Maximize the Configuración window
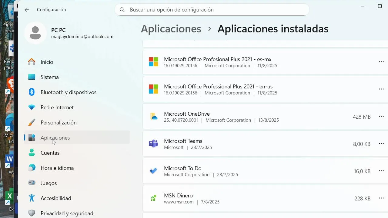Screen dimensions: 388x218 click(x=380, y=6)
